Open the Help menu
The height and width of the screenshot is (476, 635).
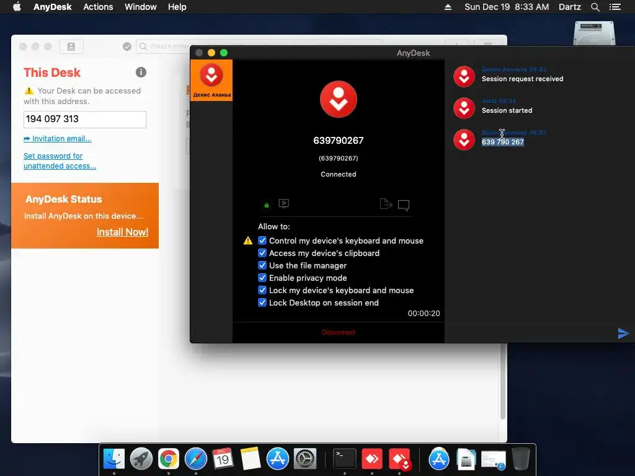(177, 7)
